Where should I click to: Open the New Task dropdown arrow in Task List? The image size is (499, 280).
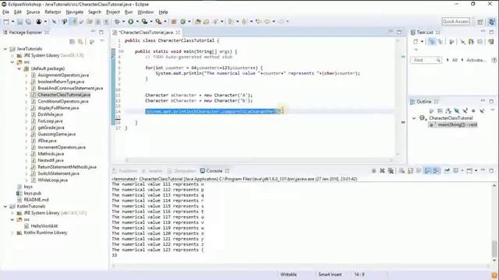[422, 41]
